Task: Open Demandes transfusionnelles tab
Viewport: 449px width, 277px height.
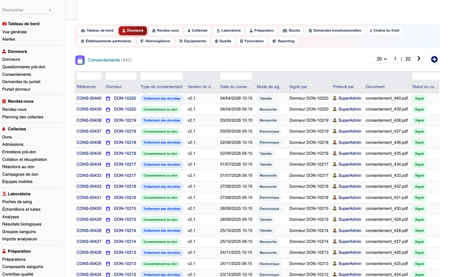Action: 335,31
